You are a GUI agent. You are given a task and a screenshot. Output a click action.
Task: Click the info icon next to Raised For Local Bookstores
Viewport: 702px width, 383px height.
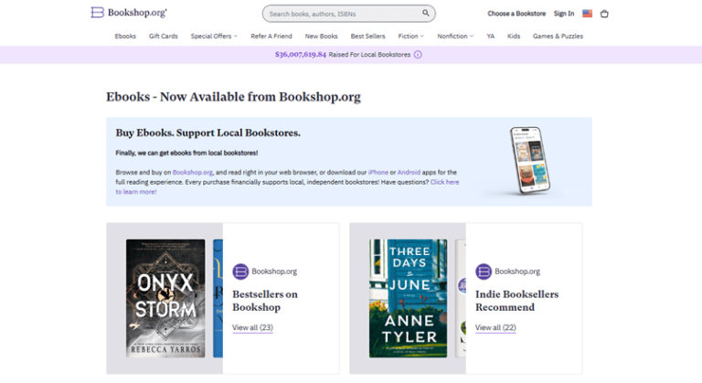418,55
